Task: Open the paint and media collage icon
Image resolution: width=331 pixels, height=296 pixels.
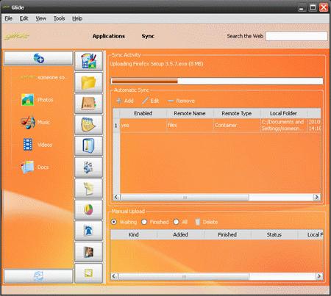Action: pos(88,61)
